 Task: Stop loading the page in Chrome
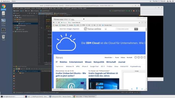tap(59, 23)
